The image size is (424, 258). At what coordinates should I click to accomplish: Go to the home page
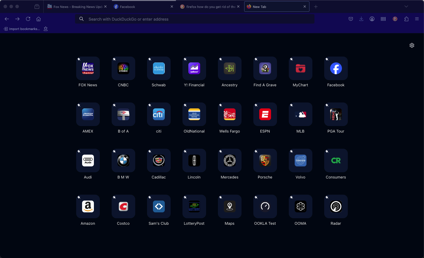[39, 19]
